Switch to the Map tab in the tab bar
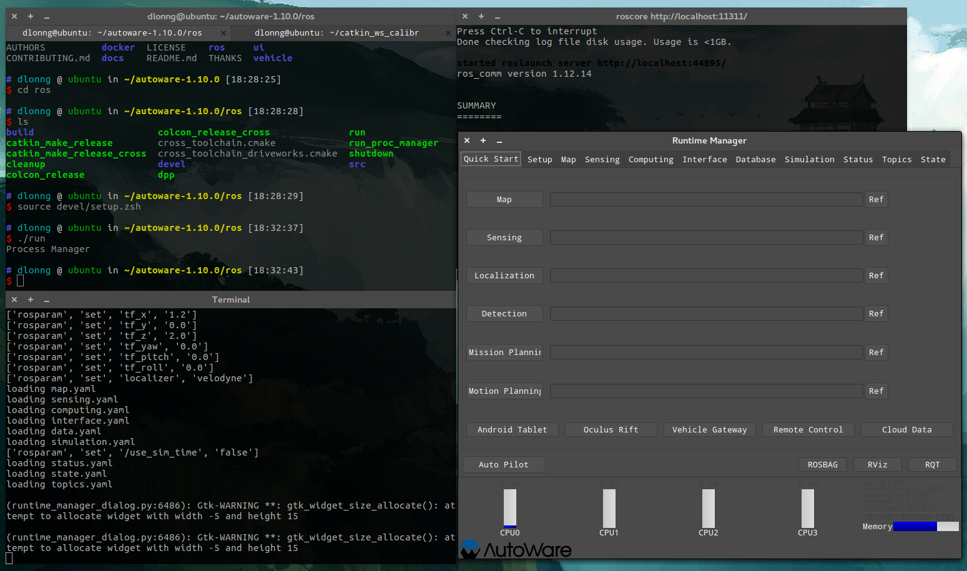 569,160
